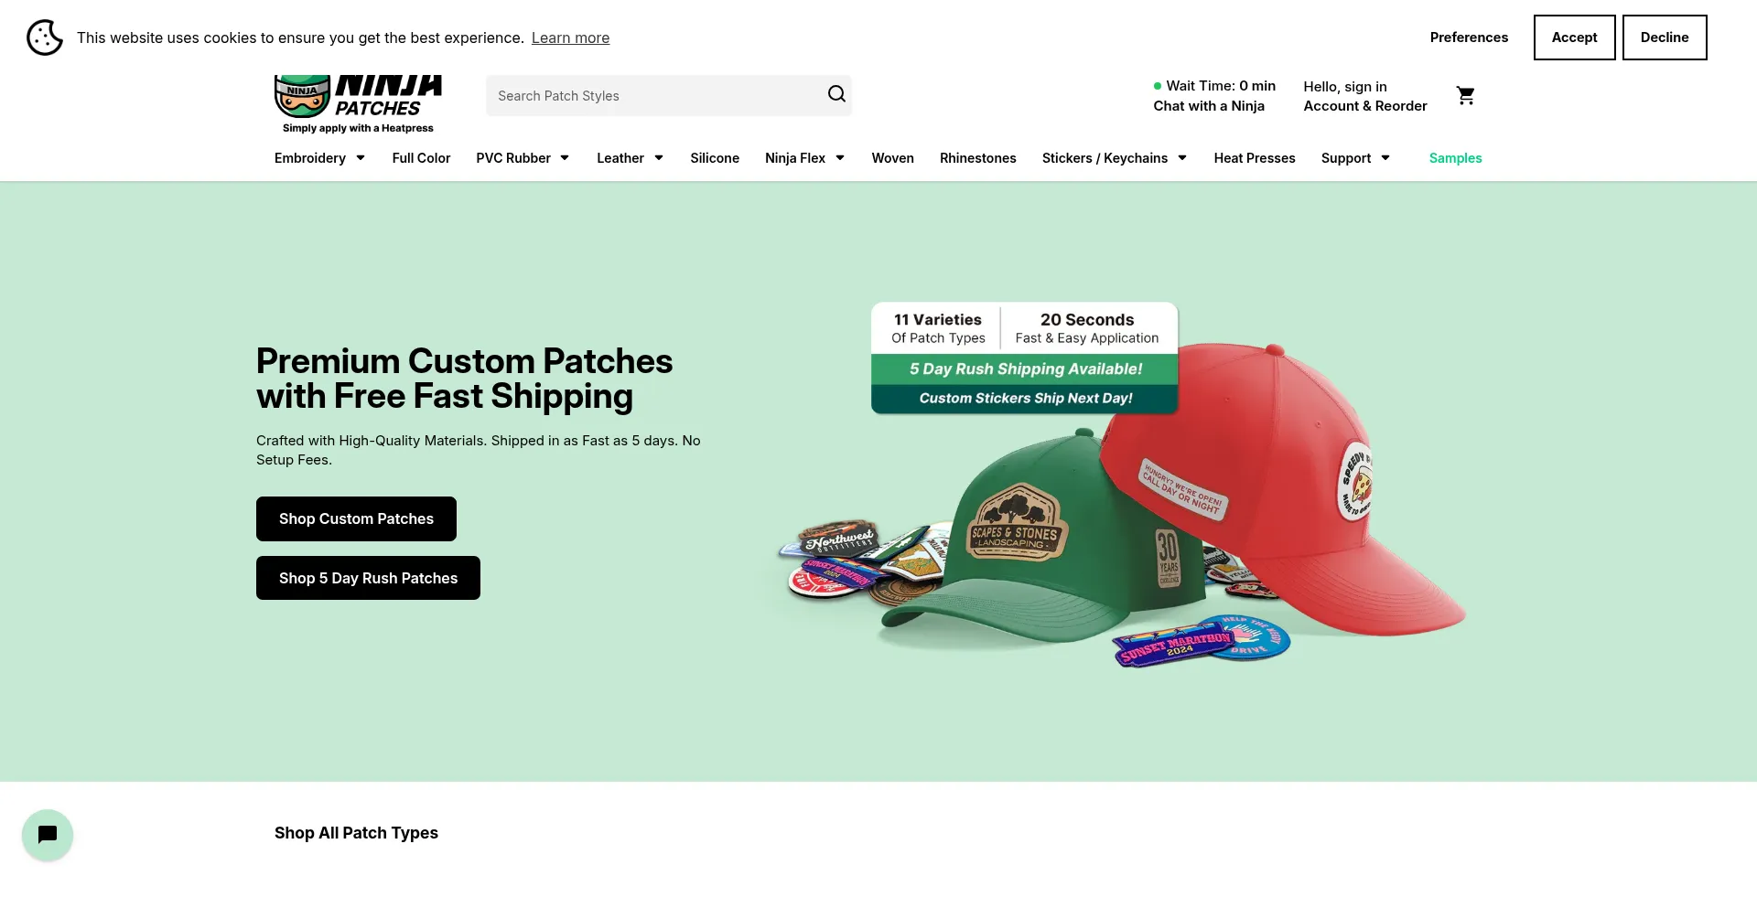The width and height of the screenshot is (1757, 908).
Task: Go to Full Color patches
Action: click(421, 158)
